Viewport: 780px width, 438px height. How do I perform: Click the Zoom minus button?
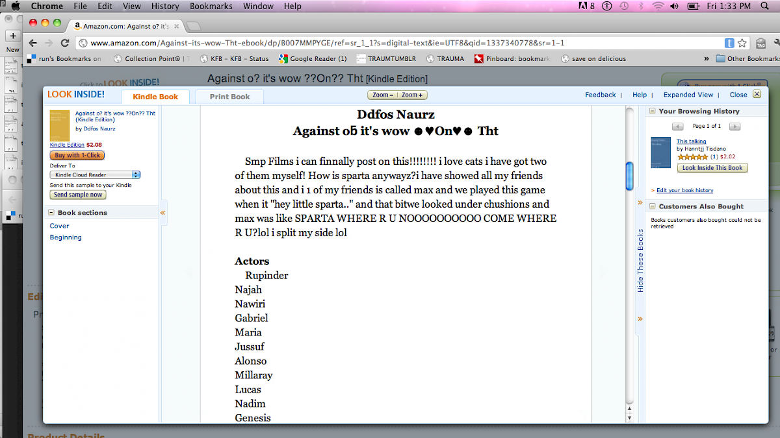pyautogui.click(x=381, y=95)
